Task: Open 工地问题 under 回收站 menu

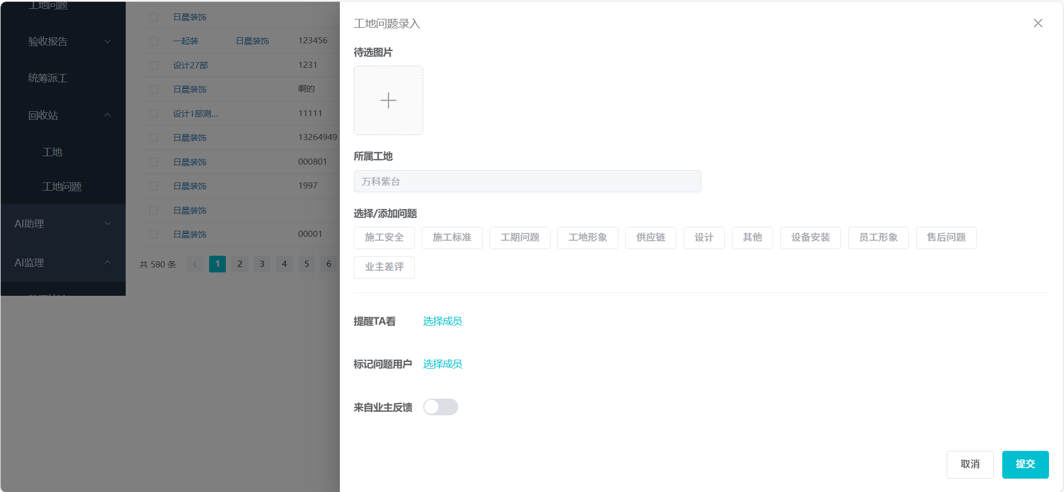Action: coord(62,187)
